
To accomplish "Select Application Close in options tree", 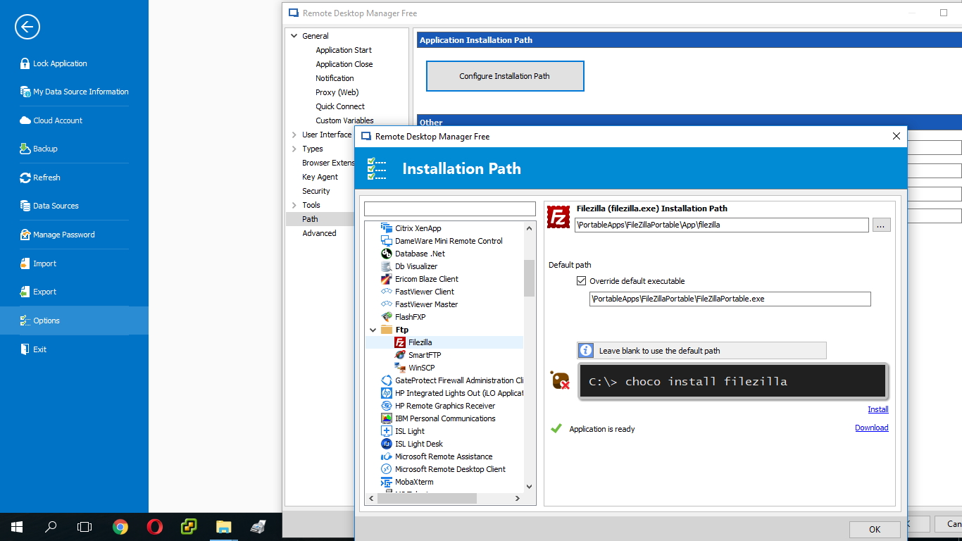I will coord(344,64).
